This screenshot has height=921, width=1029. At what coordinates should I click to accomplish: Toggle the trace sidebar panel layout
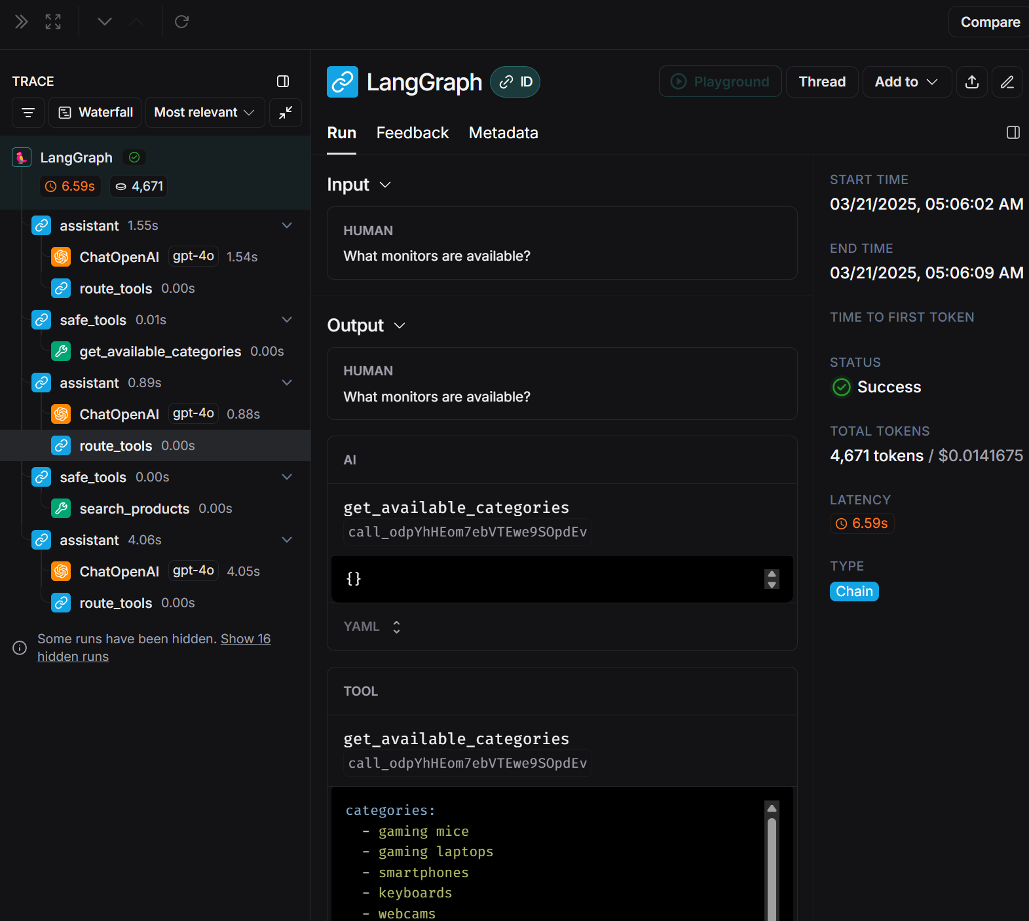click(283, 81)
